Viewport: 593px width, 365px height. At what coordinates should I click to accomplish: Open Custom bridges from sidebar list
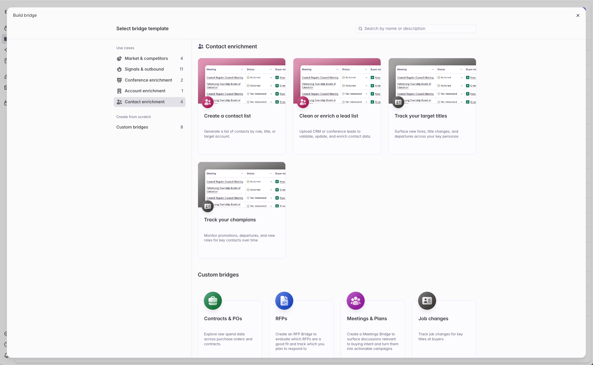150,127
